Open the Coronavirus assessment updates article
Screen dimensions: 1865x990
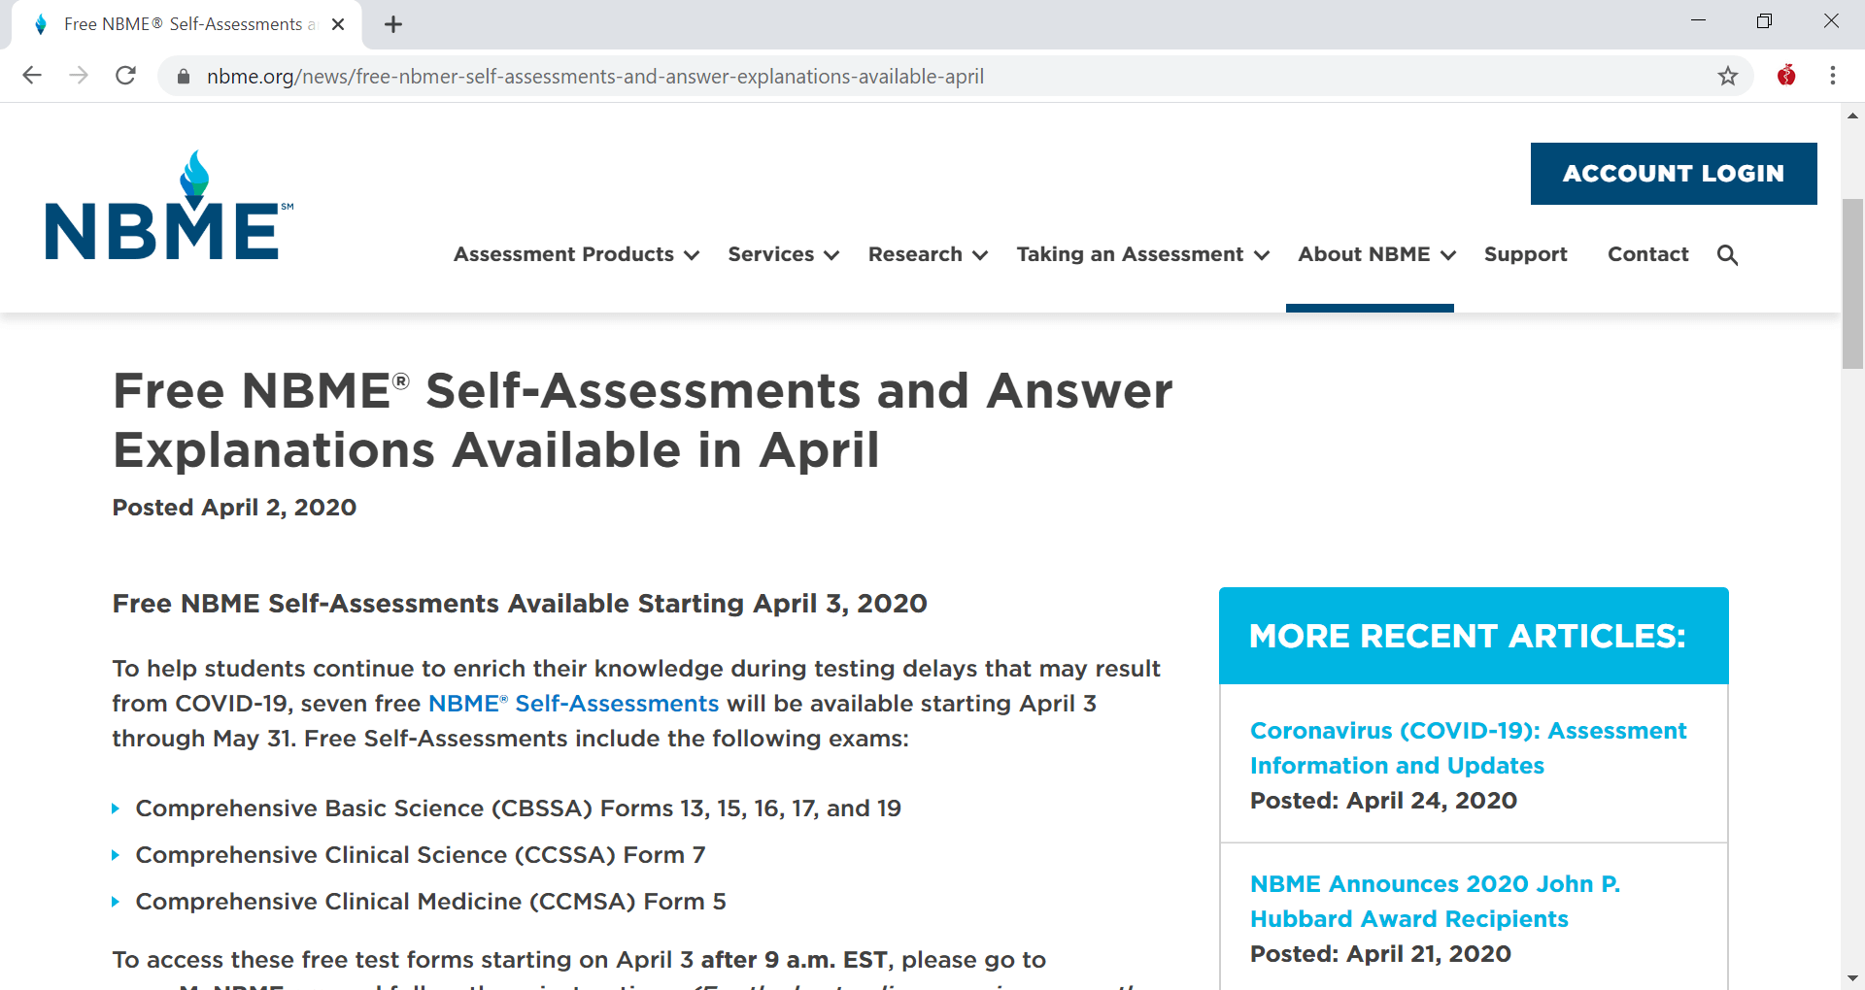tap(1467, 747)
